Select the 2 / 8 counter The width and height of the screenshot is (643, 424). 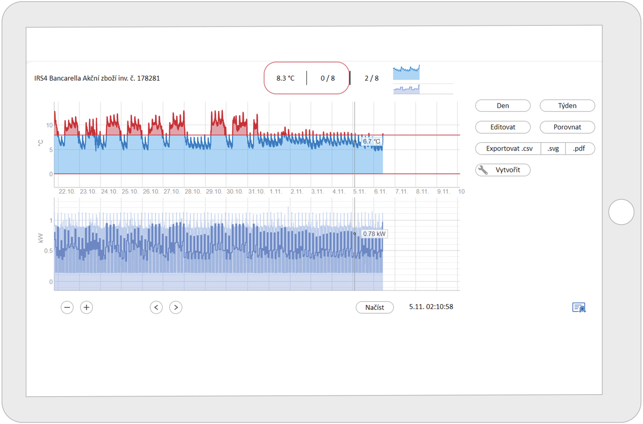tap(372, 78)
